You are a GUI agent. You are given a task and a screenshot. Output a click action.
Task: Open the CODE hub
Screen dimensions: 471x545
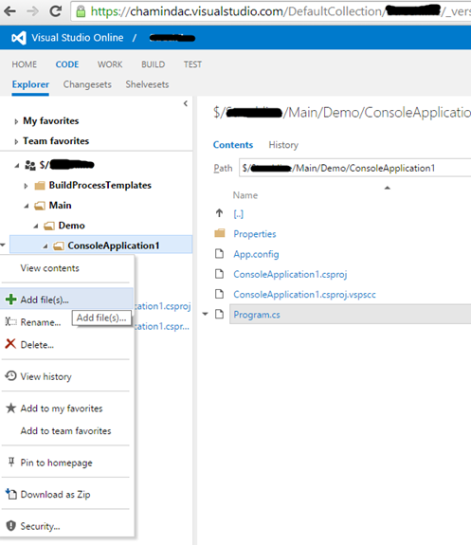67,64
